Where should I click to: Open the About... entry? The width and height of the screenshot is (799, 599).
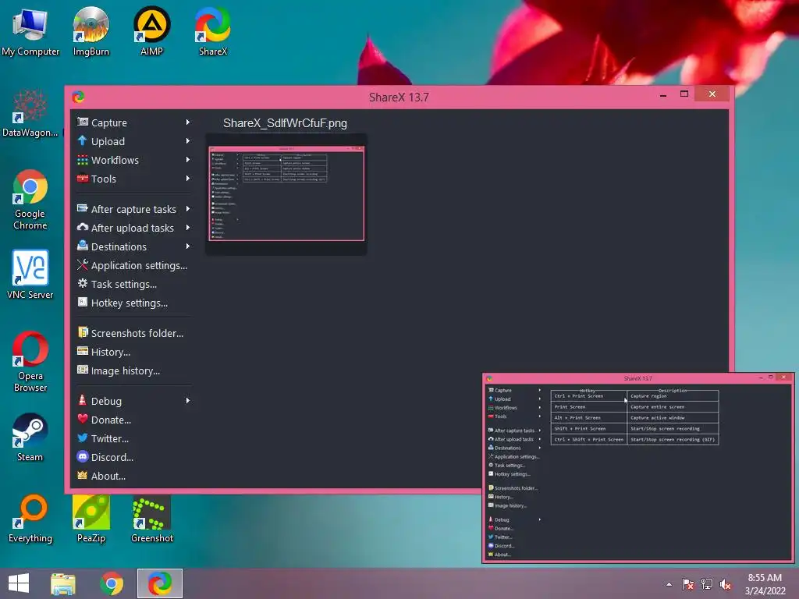pyautogui.click(x=134, y=477)
